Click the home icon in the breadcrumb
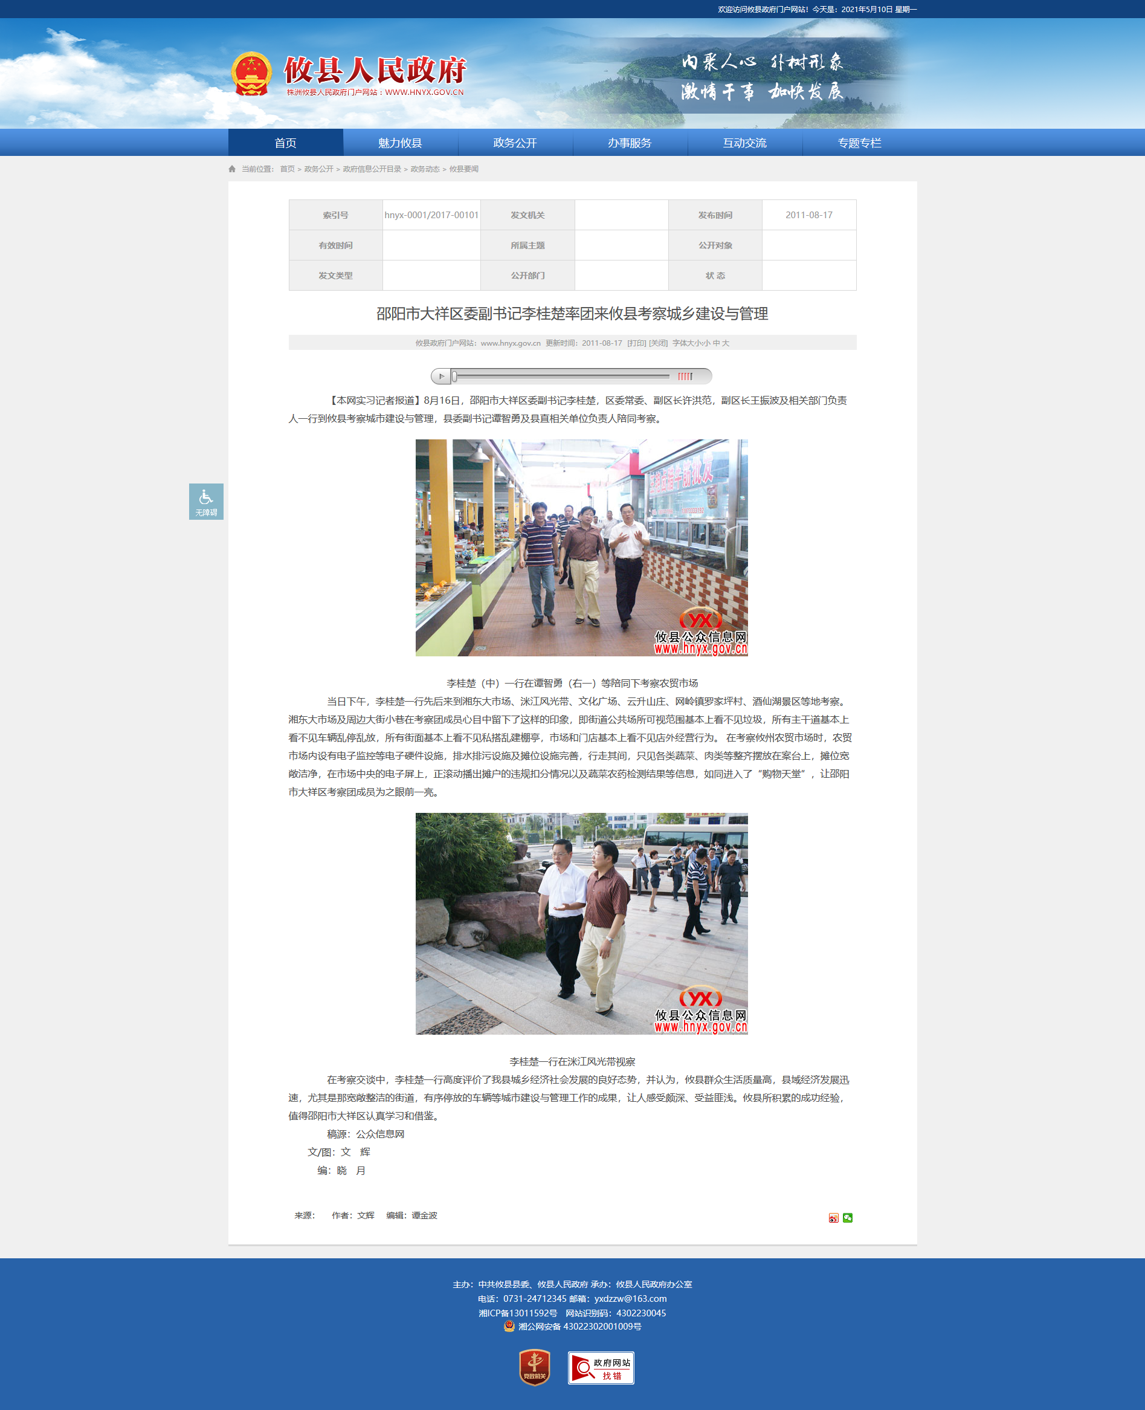Image resolution: width=1145 pixels, height=1410 pixels. 232,169
